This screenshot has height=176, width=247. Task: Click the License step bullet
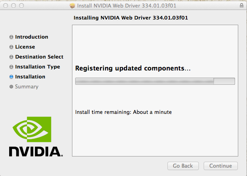coord(11,47)
